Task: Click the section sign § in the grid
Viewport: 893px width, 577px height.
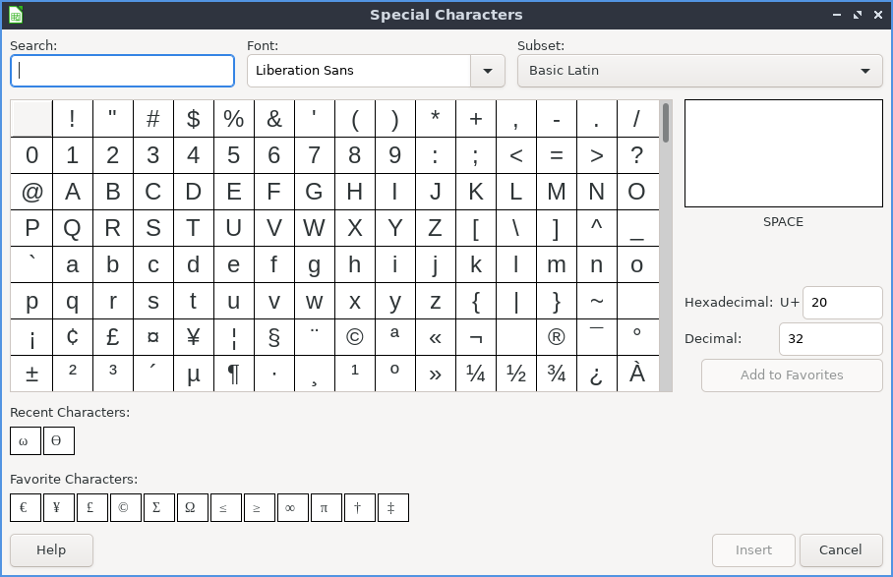Action: (x=274, y=337)
